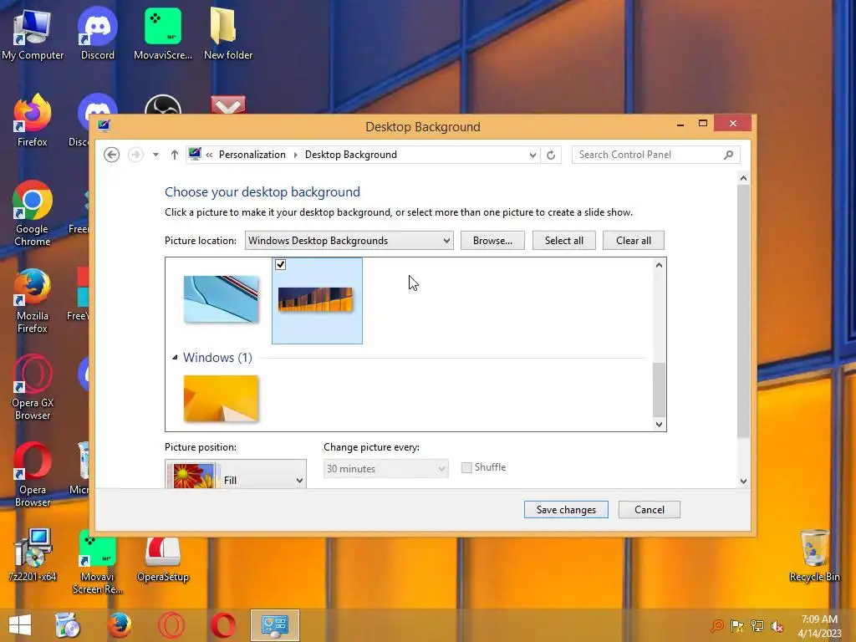Select the Movavi Screen Re... desktop icon
Image resolution: width=856 pixels, height=642 pixels.
[98, 562]
